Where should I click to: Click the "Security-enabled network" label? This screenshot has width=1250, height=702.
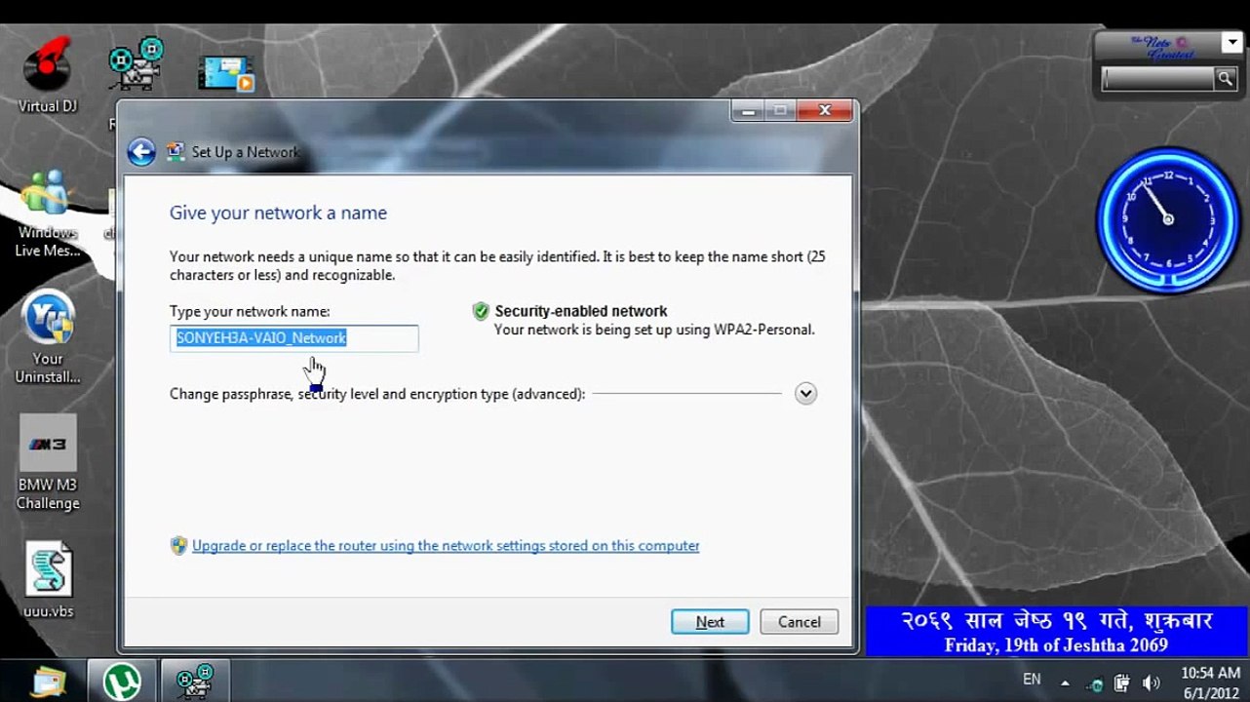coord(581,311)
